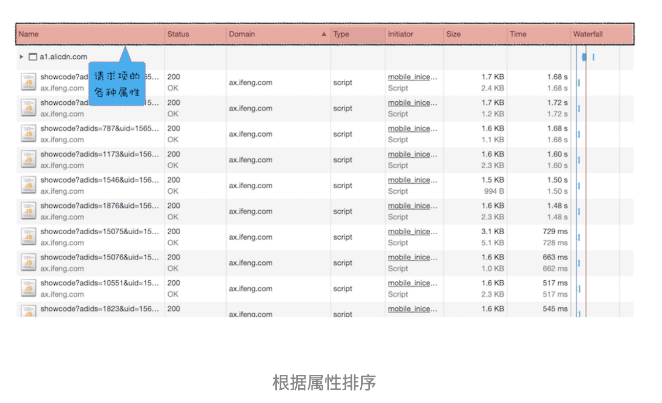
Task: Select the request showcode?adids=1546&uid=156…
Action: (100, 180)
